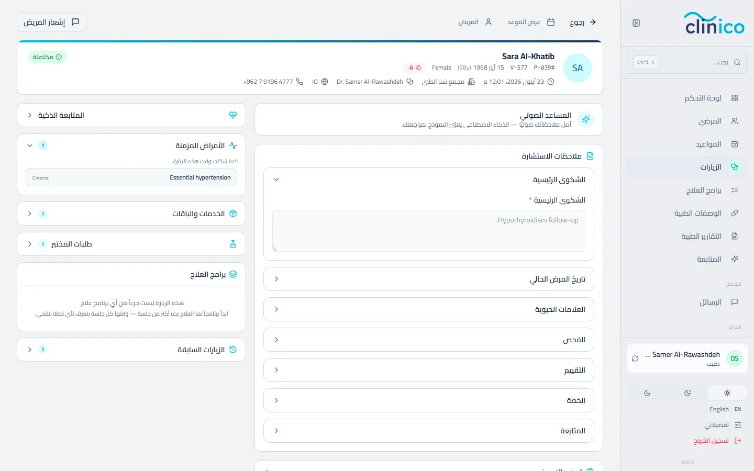Viewport: 754px width, 471px height.
Task: Select light theme sun toggle
Action: pyautogui.click(x=727, y=393)
